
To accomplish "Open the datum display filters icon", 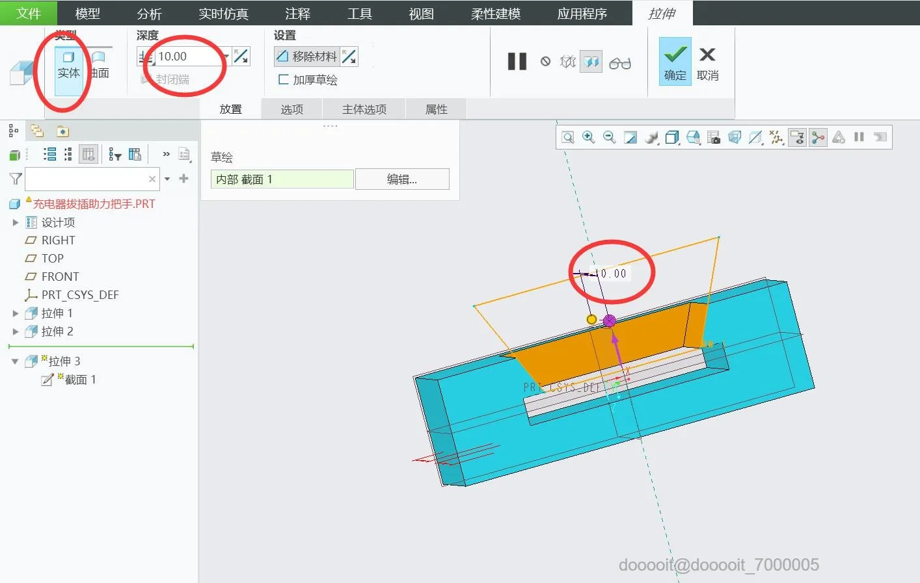I will (776, 137).
